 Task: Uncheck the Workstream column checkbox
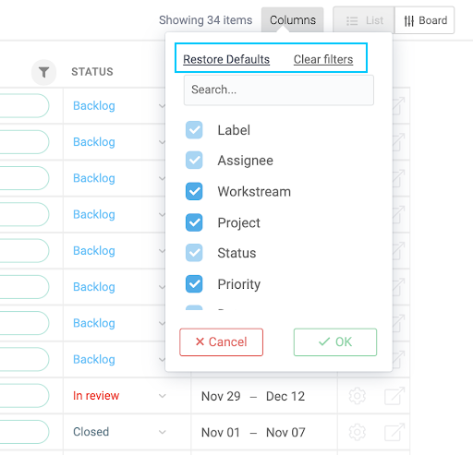click(x=194, y=191)
